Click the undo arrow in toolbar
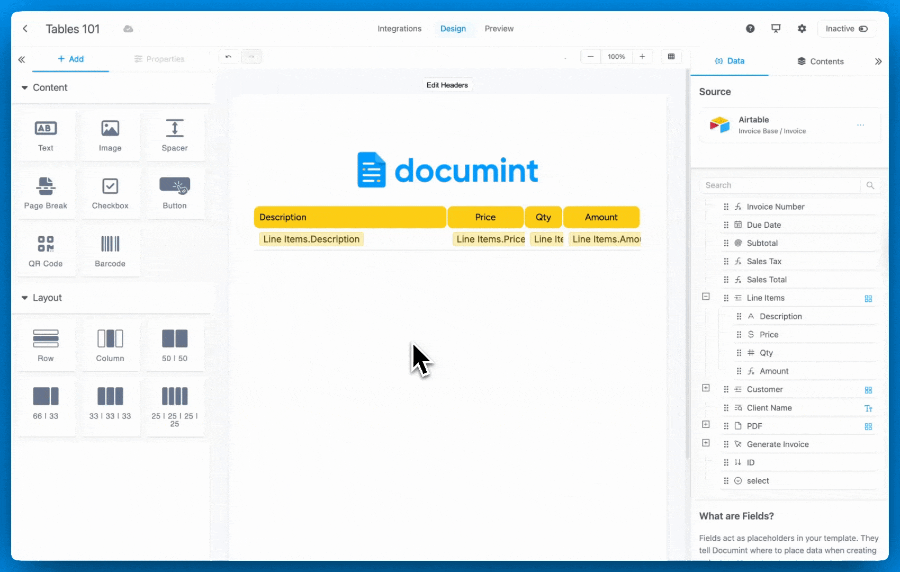Image resolution: width=900 pixels, height=572 pixels. 229,57
